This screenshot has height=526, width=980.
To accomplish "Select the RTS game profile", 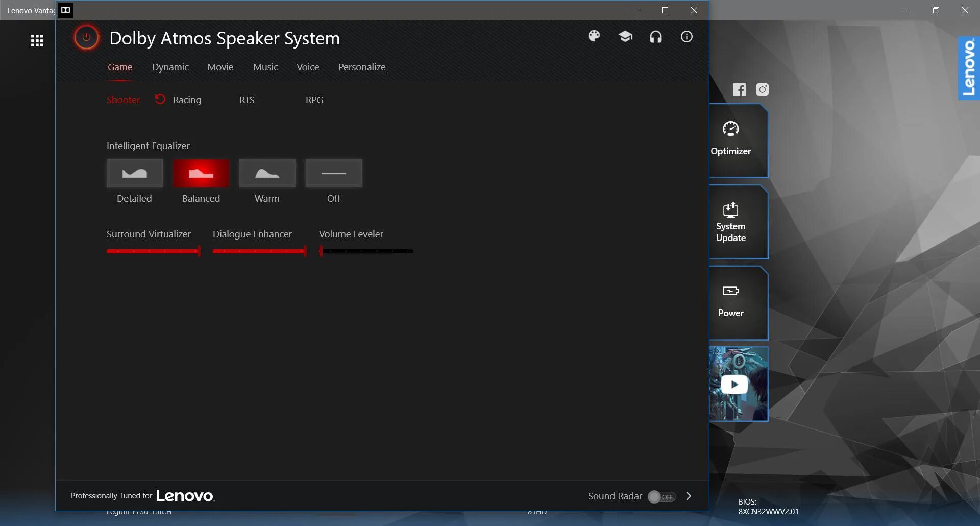I will [247, 100].
